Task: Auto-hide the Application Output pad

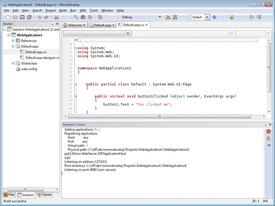Action: tap(266, 125)
